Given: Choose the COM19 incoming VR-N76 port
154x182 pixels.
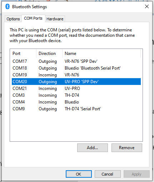Looking at the screenshot, I should [76, 75].
